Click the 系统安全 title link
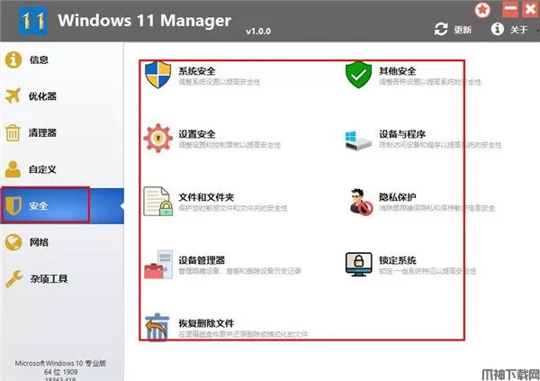 tap(197, 71)
